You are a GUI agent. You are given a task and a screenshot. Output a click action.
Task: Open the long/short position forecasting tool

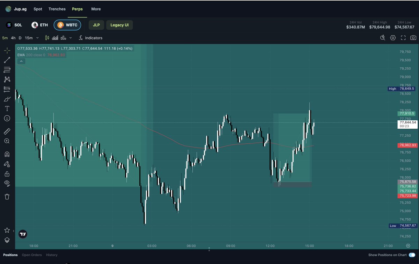click(x=7, y=89)
